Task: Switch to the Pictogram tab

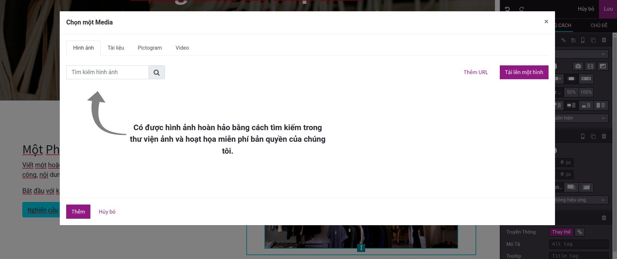Action: pyautogui.click(x=149, y=48)
